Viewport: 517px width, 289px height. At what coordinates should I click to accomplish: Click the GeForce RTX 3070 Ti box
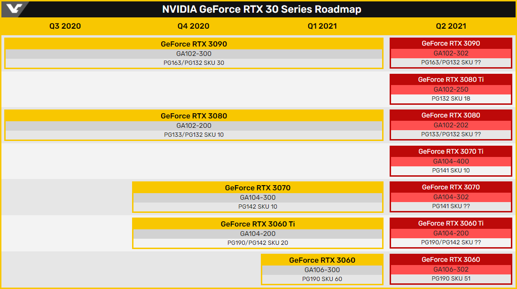coord(451,151)
